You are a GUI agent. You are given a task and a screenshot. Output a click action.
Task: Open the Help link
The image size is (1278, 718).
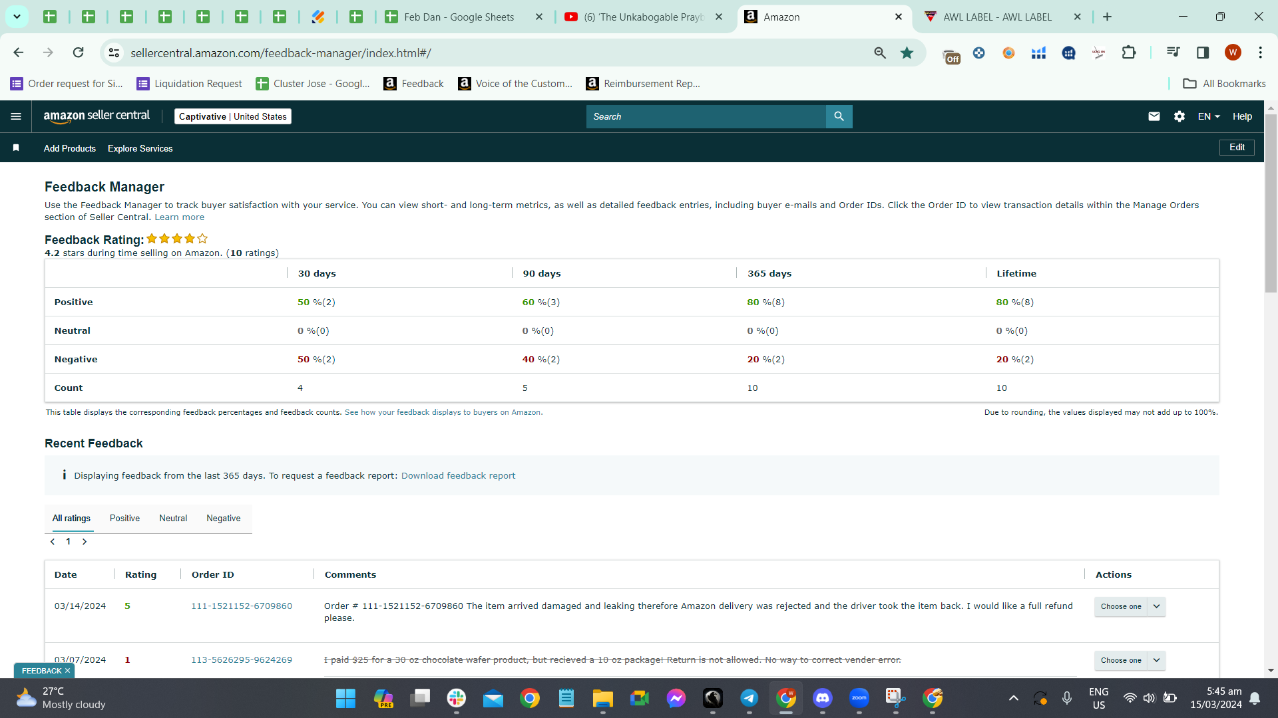(x=1242, y=116)
